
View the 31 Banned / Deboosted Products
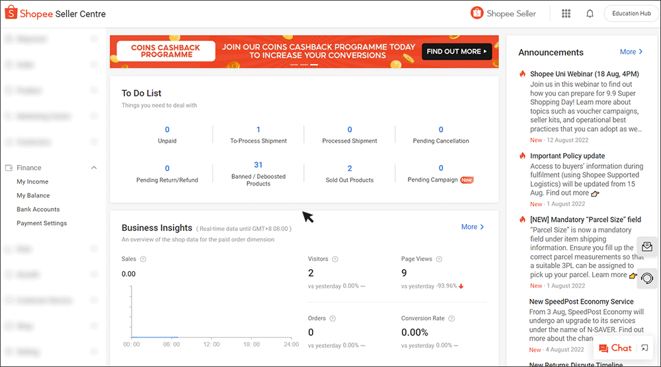[258, 165]
